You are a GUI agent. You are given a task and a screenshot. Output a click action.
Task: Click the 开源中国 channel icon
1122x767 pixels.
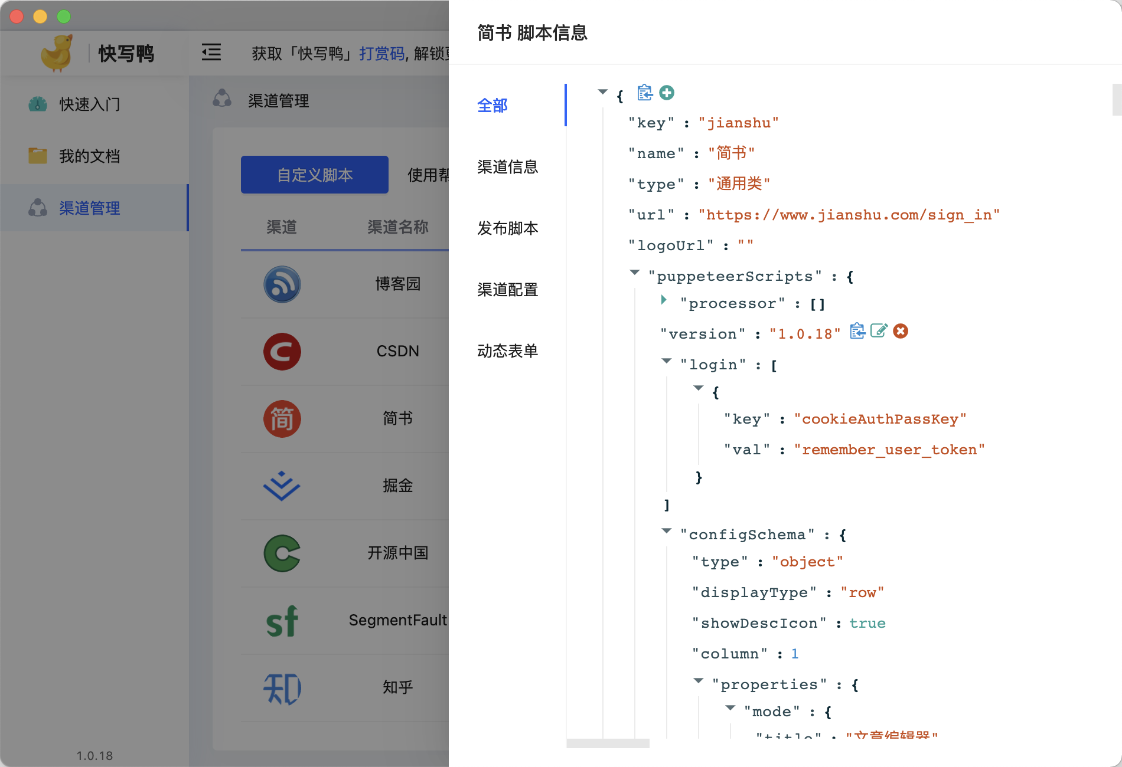click(282, 553)
